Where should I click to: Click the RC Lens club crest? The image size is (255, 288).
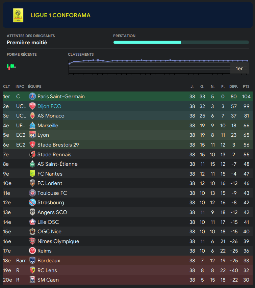click(32, 270)
